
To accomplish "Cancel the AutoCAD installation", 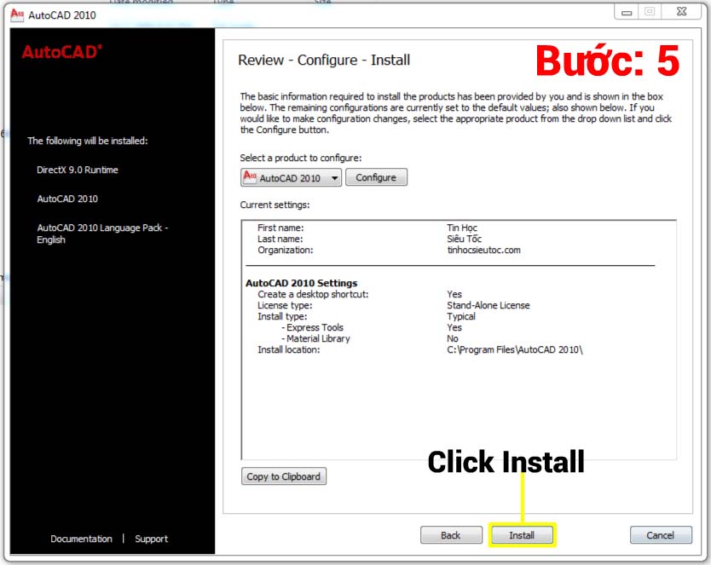I will [661, 535].
